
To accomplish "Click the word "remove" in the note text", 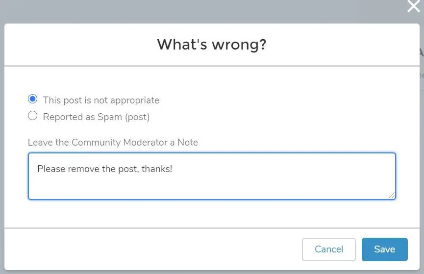I will click(x=83, y=169).
